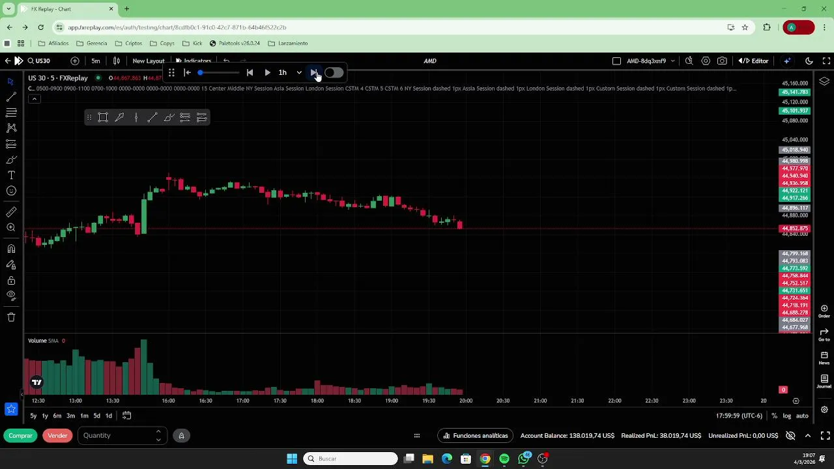Activate the zoom-in magnifier tool
The width and height of the screenshot is (834, 469).
click(x=11, y=227)
